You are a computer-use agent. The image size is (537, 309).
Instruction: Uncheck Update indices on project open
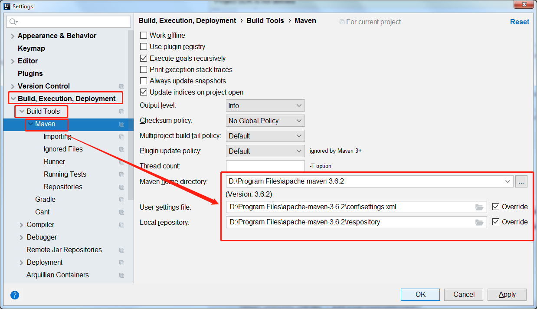(144, 92)
